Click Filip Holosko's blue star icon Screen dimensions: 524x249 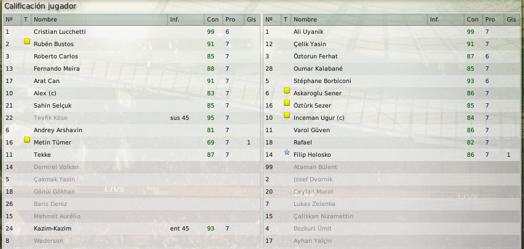pyautogui.click(x=287, y=152)
